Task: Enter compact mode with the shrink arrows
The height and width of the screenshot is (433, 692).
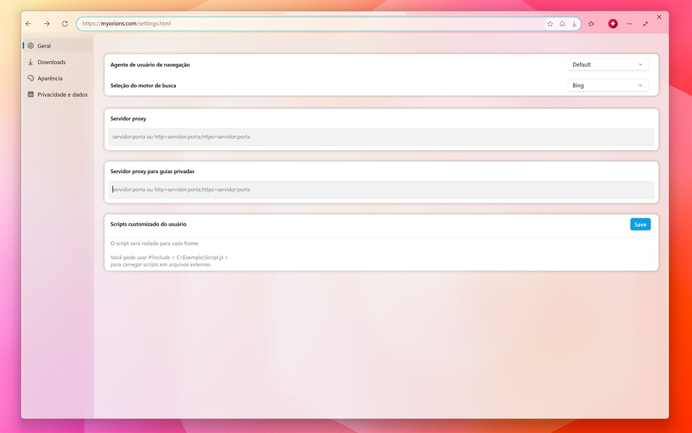Action: coord(645,24)
